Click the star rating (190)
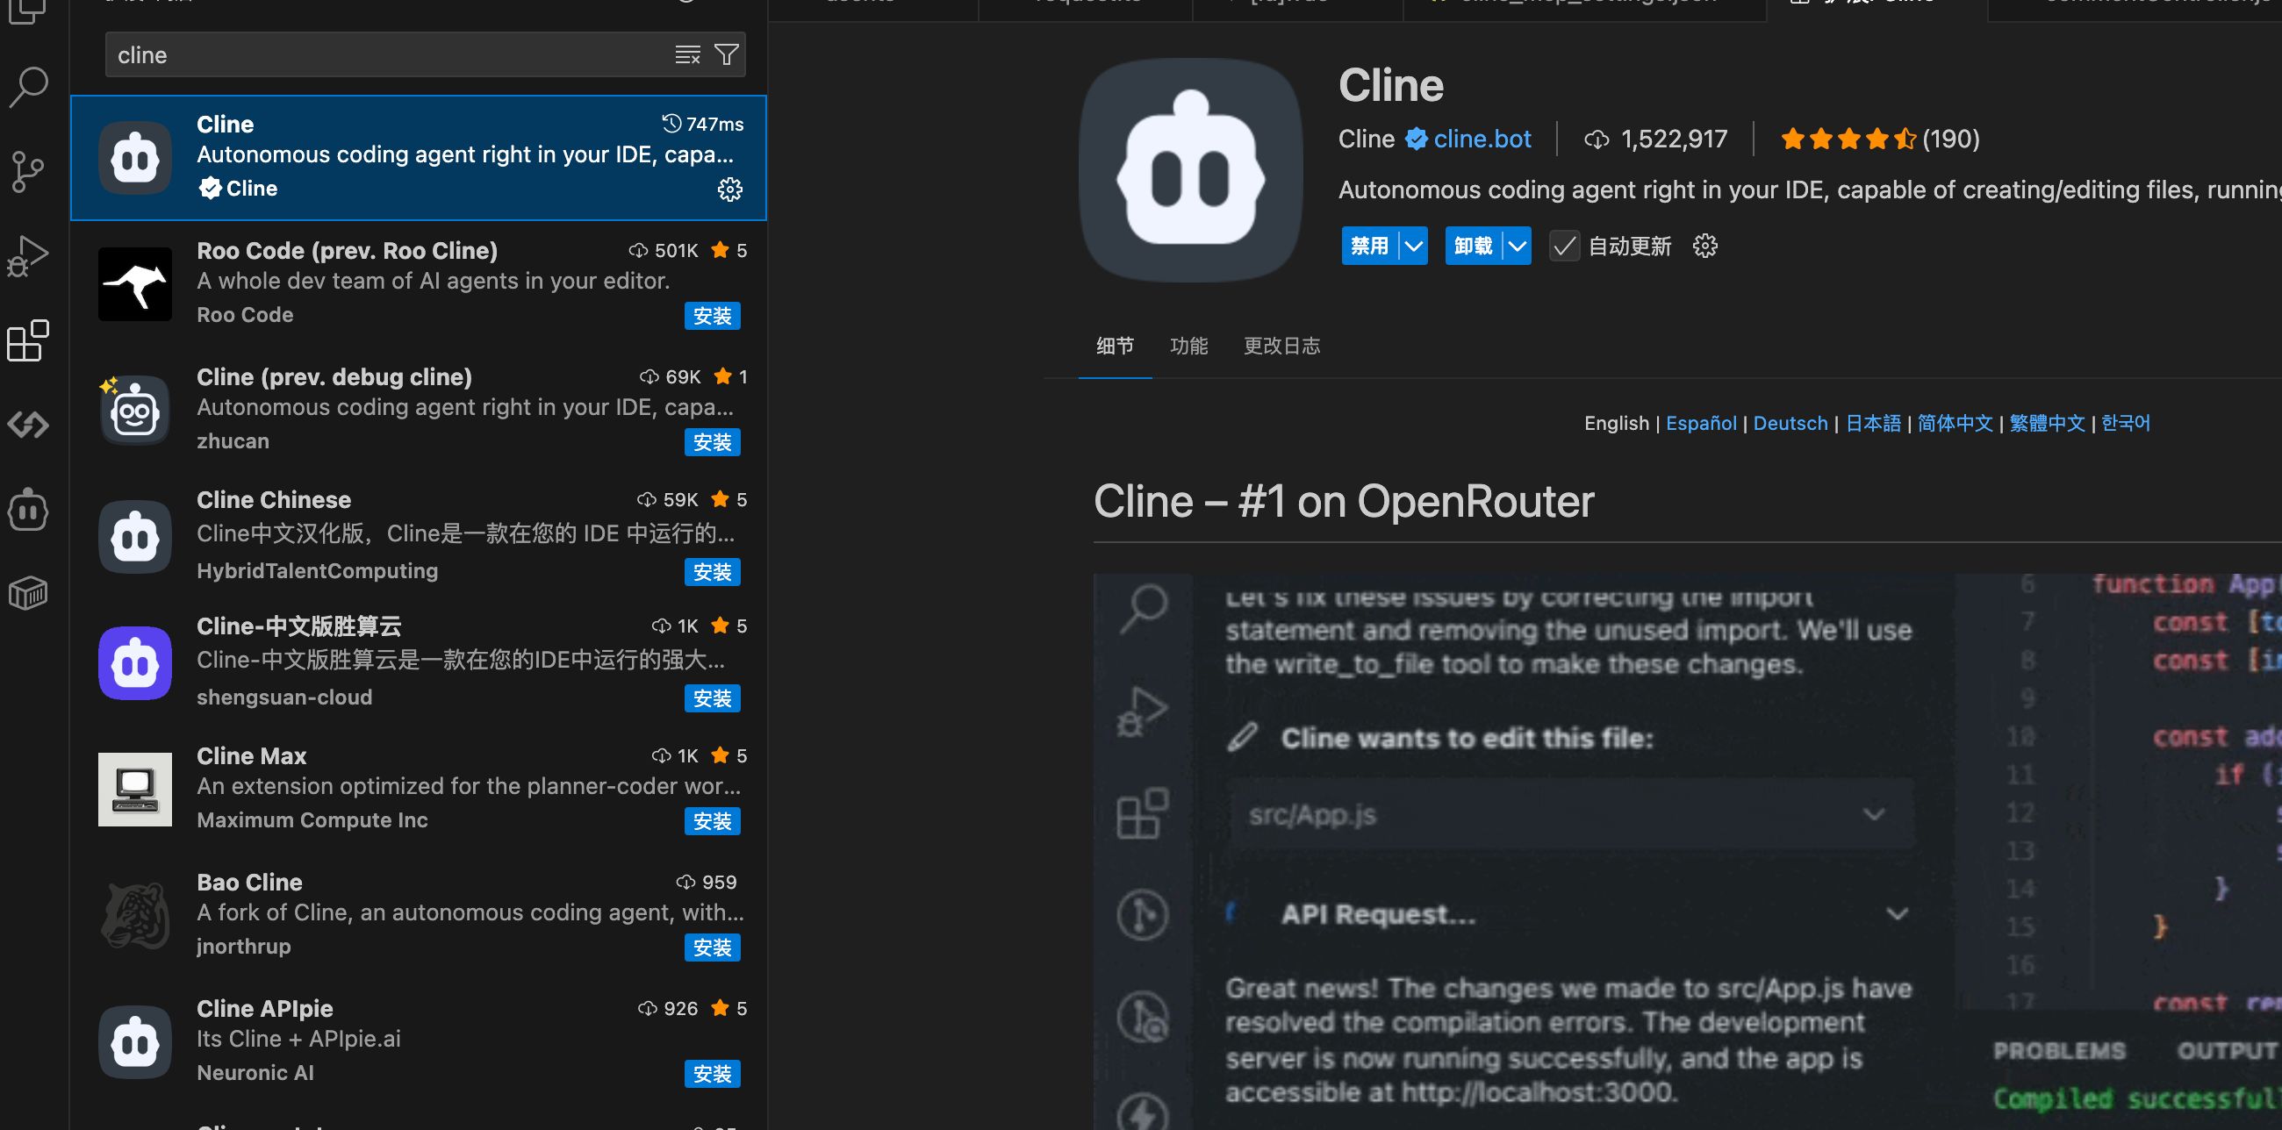2282x1130 pixels. [1880, 139]
